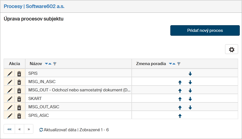Click Aktualizovať dáta refresh link
The height and width of the screenshot is (139, 242).
point(58,130)
